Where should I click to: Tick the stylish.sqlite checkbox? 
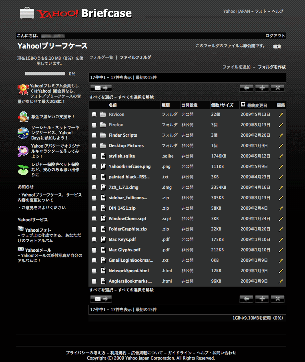pos(94,156)
